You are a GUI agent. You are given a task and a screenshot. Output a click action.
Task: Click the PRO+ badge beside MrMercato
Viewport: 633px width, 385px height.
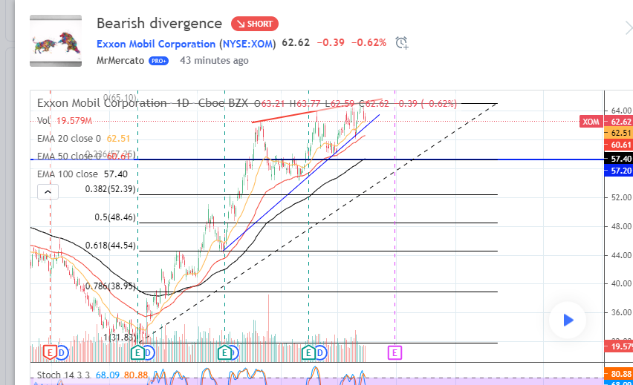tap(159, 61)
